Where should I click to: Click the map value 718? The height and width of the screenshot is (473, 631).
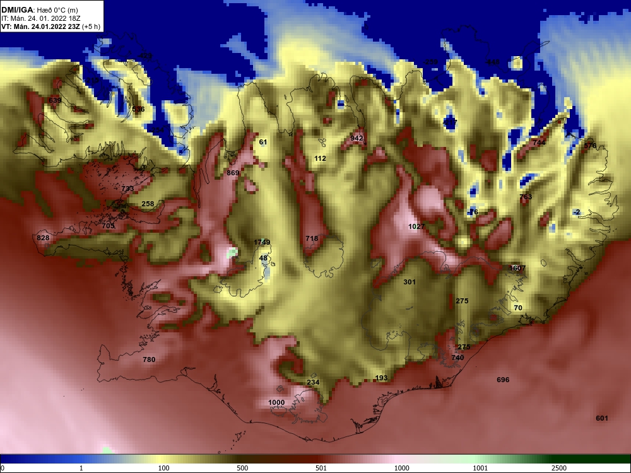[312, 238]
